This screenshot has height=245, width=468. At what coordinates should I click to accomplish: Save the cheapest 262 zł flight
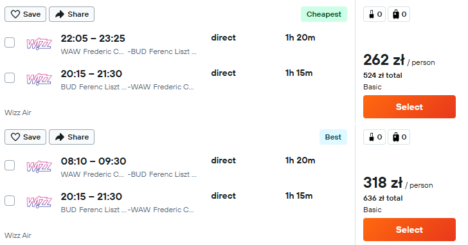pos(25,14)
